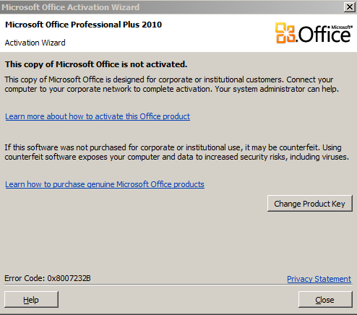
Task: Click the bold 'not activated' message
Action: pyautogui.click(x=96, y=64)
